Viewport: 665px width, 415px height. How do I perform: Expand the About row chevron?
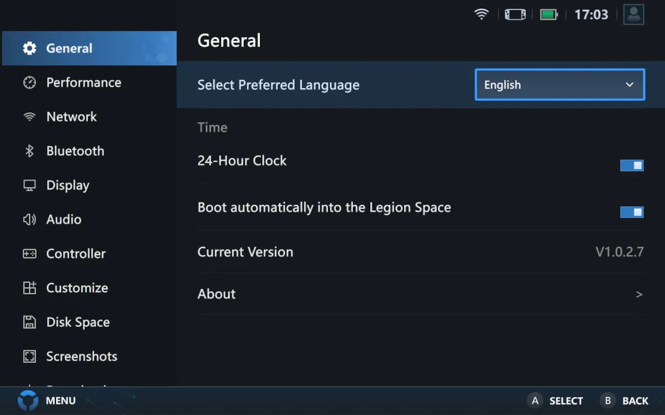click(x=639, y=294)
